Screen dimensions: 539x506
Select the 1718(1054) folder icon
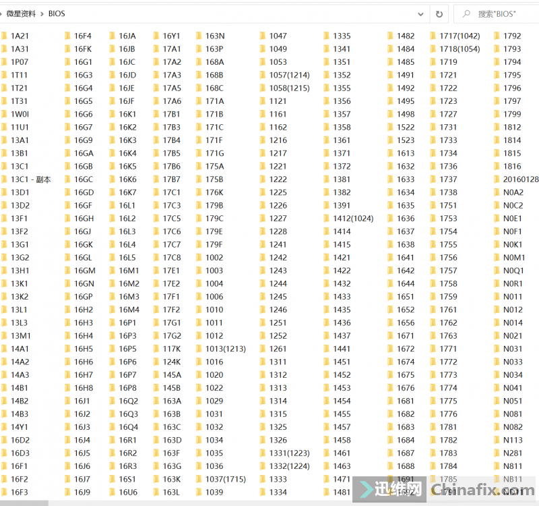(433, 49)
